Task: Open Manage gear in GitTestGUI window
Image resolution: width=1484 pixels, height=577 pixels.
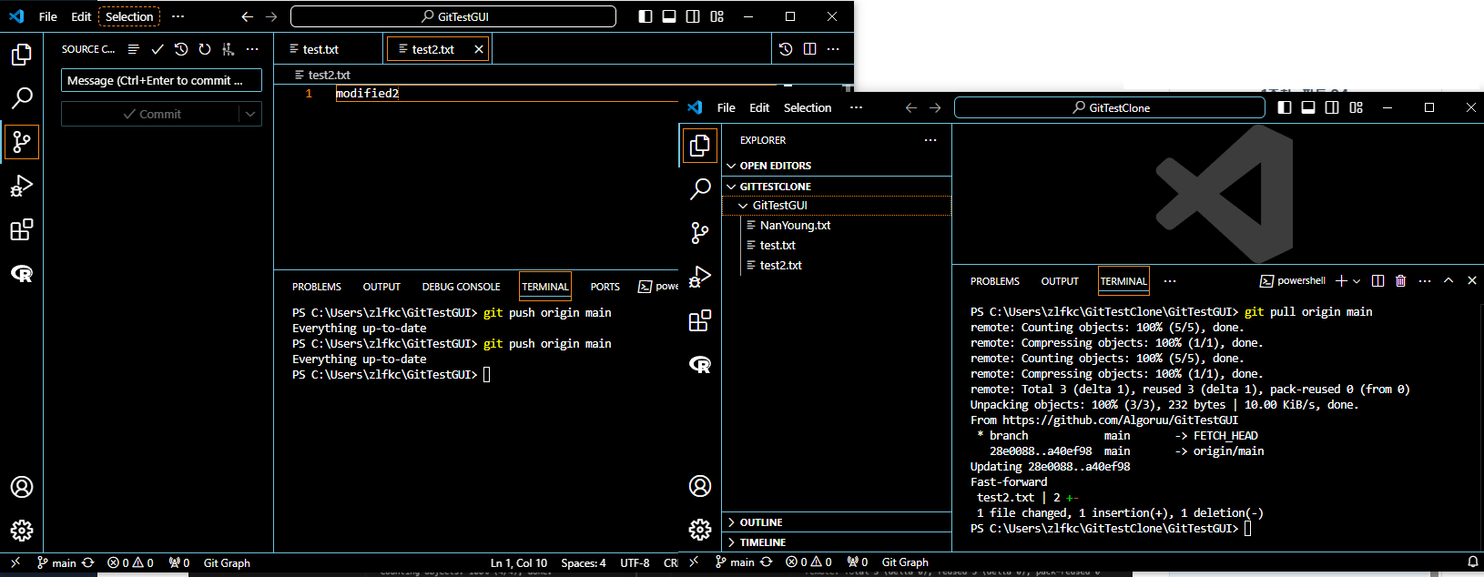Action: click(x=22, y=531)
